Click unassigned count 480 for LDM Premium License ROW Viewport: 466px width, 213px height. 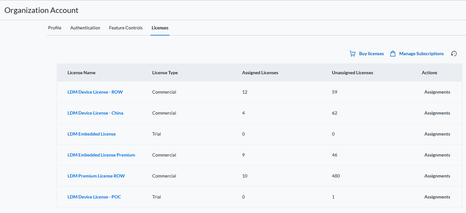(336, 176)
